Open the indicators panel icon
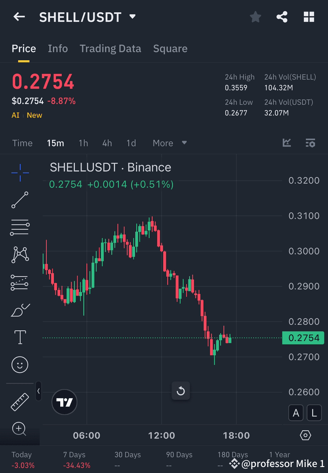 coord(286,143)
